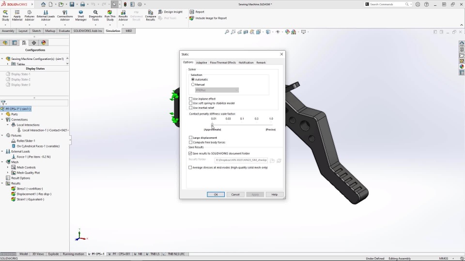The width and height of the screenshot is (465, 261).
Task: Open the Evaluate ribbon tab
Action: coord(64,31)
